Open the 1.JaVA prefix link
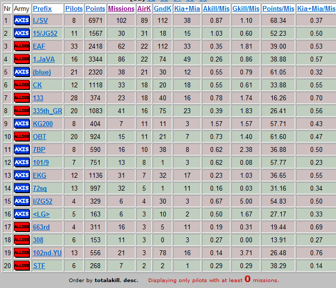 click(44, 59)
